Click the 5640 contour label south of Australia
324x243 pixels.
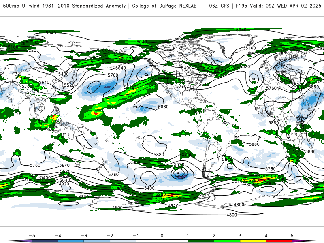64,165
